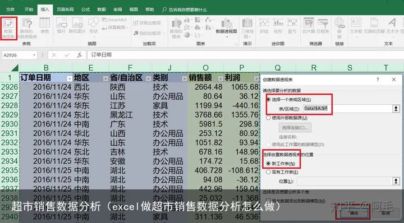
Task: Check 将此数据添加到数据模型 checkbox
Action: point(269,201)
